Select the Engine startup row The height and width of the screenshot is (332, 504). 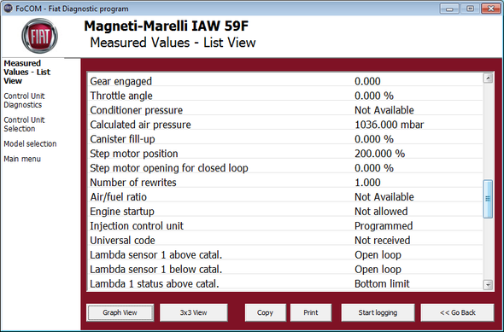tap(285, 212)
